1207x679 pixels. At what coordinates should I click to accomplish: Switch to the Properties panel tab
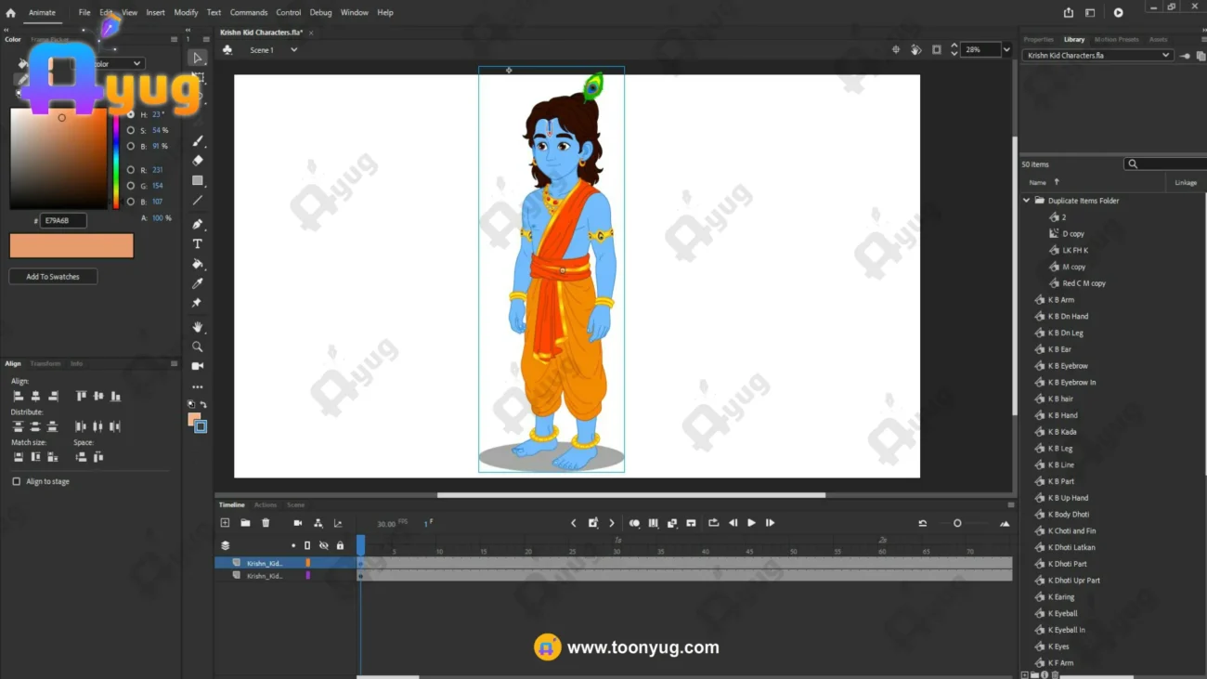1038,40
